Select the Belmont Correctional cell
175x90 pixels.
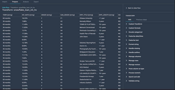(87, 27)
